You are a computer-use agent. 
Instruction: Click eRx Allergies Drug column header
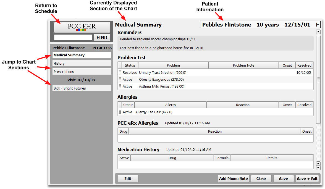coord(123,132)
